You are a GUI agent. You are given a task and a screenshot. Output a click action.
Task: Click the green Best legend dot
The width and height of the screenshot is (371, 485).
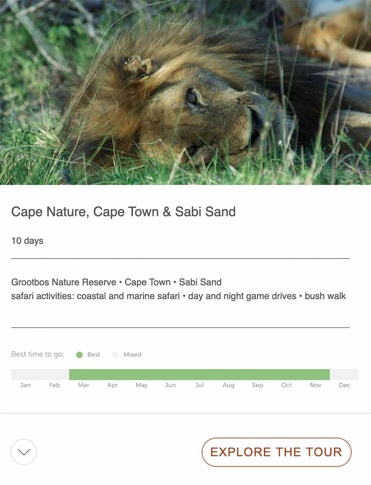[79, 355]
